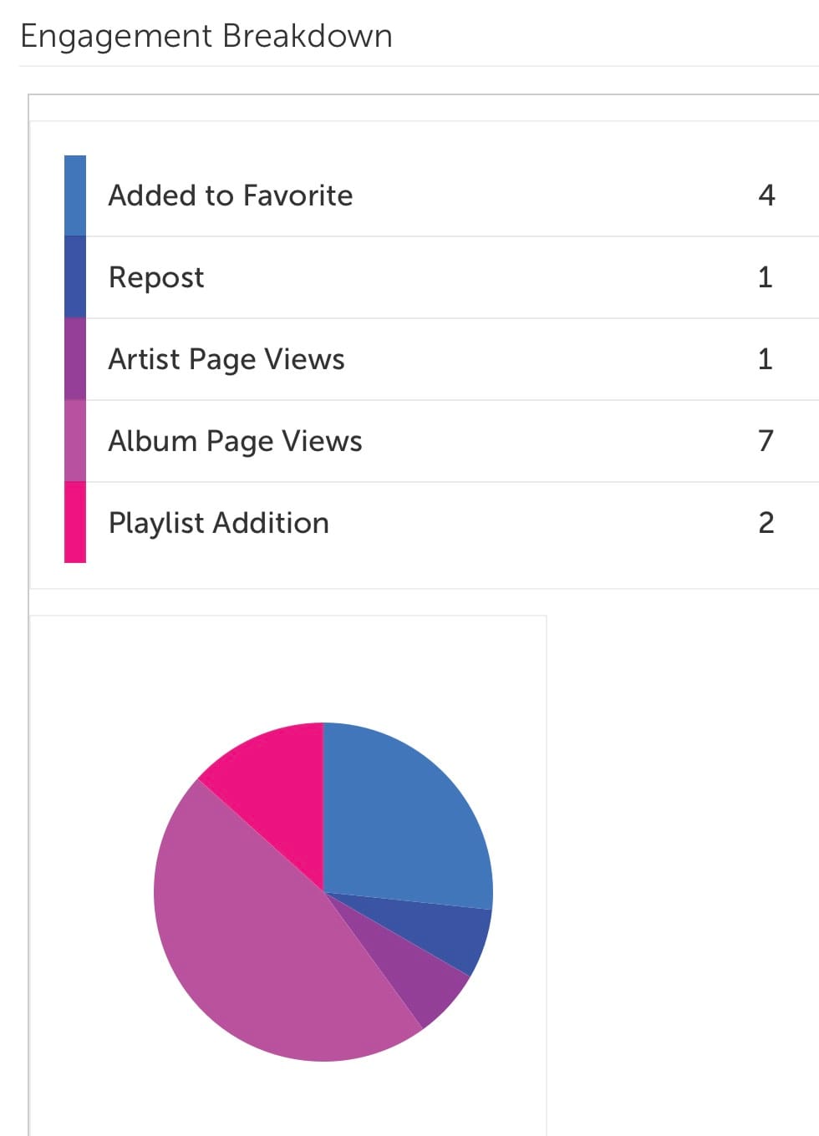Click the Playlist Addition count 2
The height and width of the screenshot is (1136, 819).
click(766, 523)
